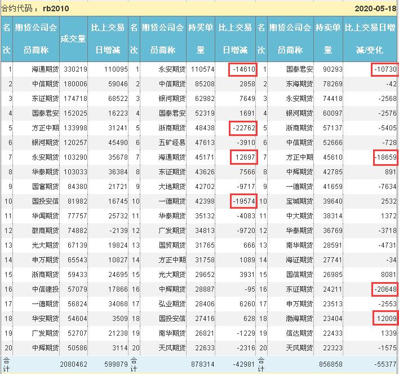
Task: Click the 比上交易日增减/变化 header
Action: click(370, 38)
